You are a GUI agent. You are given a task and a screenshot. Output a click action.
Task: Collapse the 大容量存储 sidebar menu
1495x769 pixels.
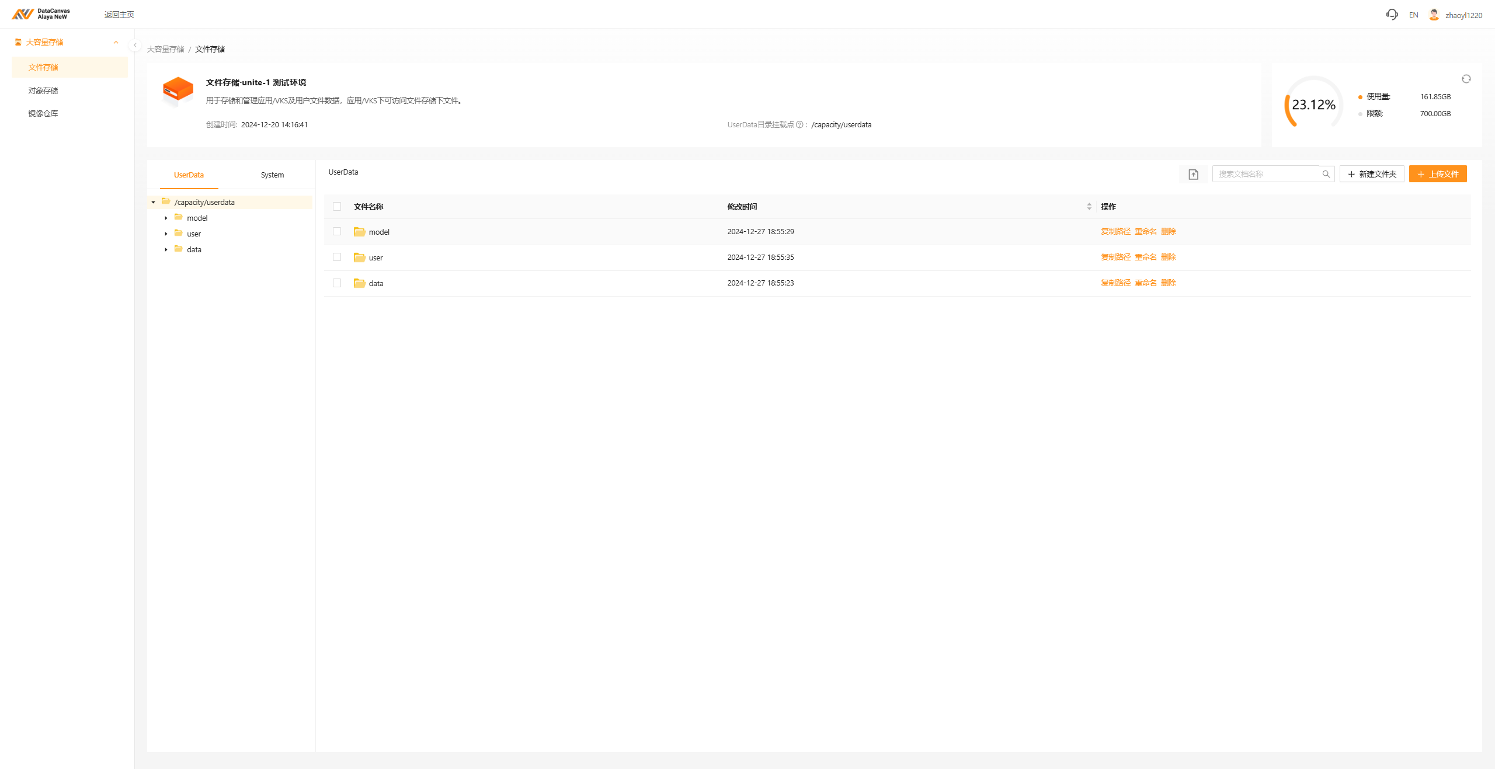point(116,42)
